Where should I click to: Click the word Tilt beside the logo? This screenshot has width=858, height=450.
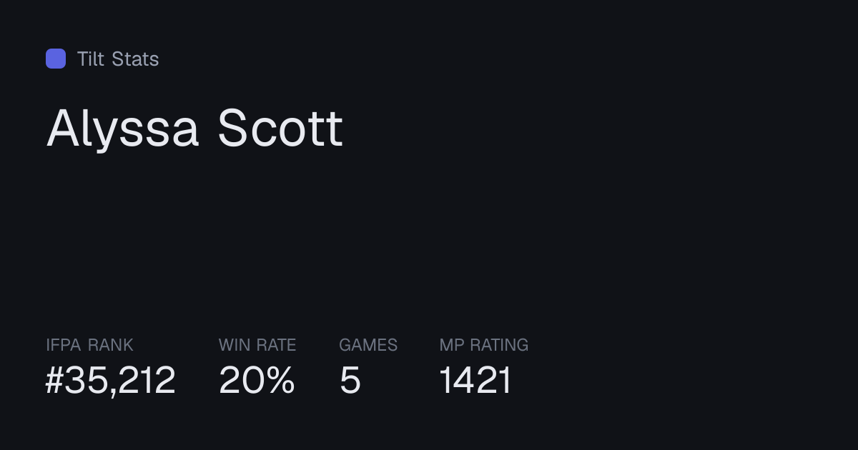click(91, 59)
